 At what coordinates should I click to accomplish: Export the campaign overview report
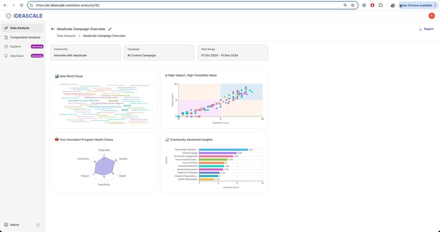pos(426,29)
